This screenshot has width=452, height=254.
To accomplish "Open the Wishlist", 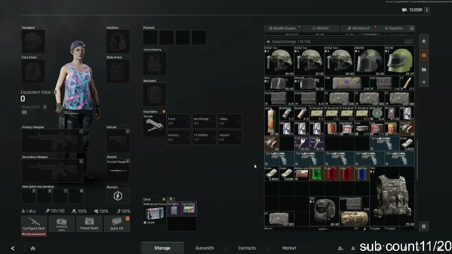I will point(320,28).
